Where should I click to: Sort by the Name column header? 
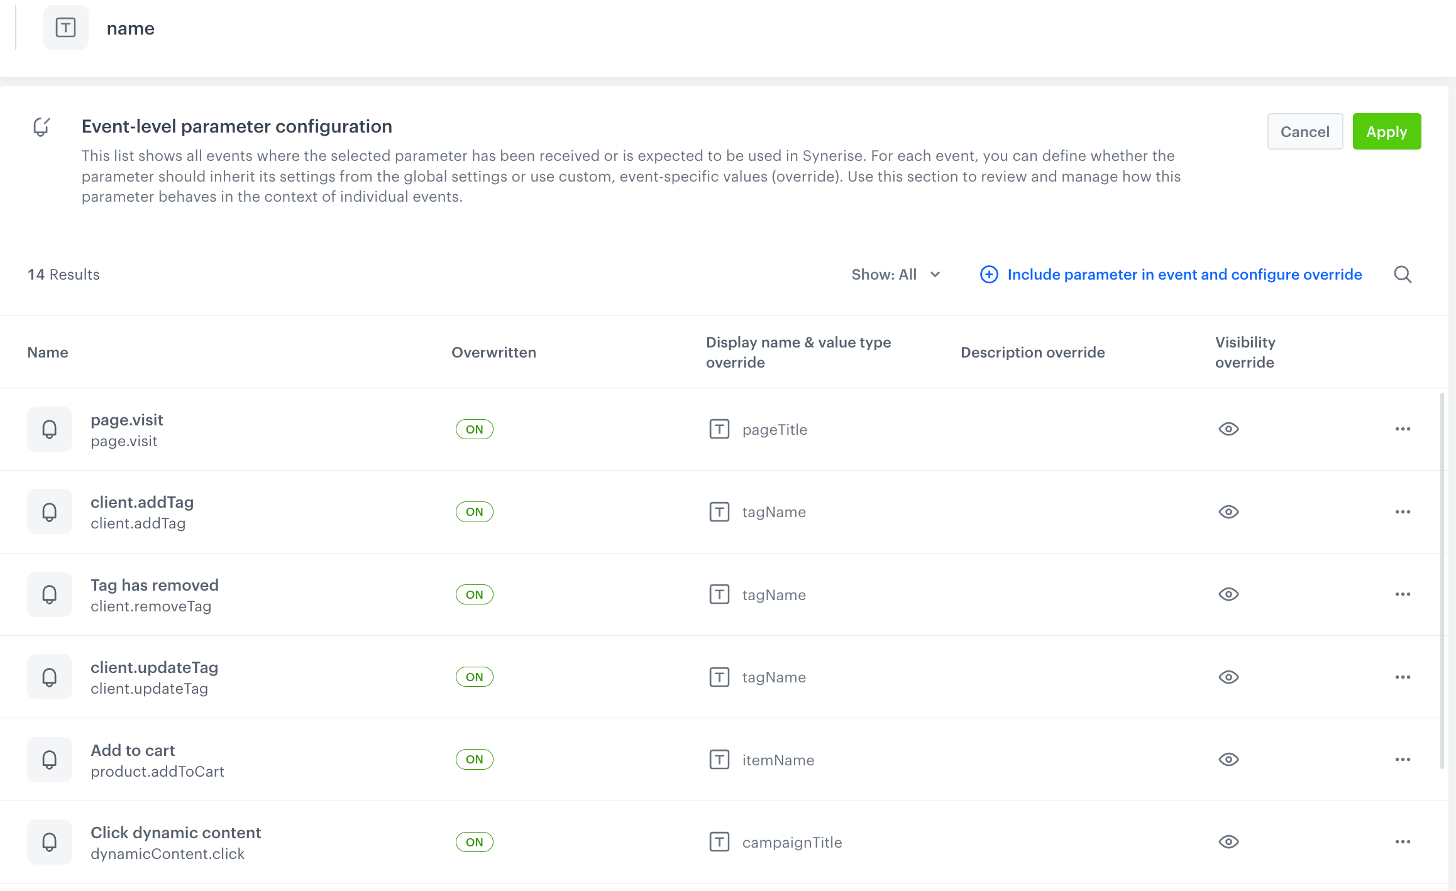pos(48,353)
